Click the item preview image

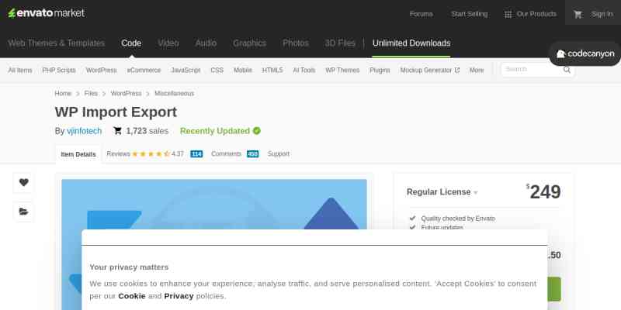tap(214, 244)
